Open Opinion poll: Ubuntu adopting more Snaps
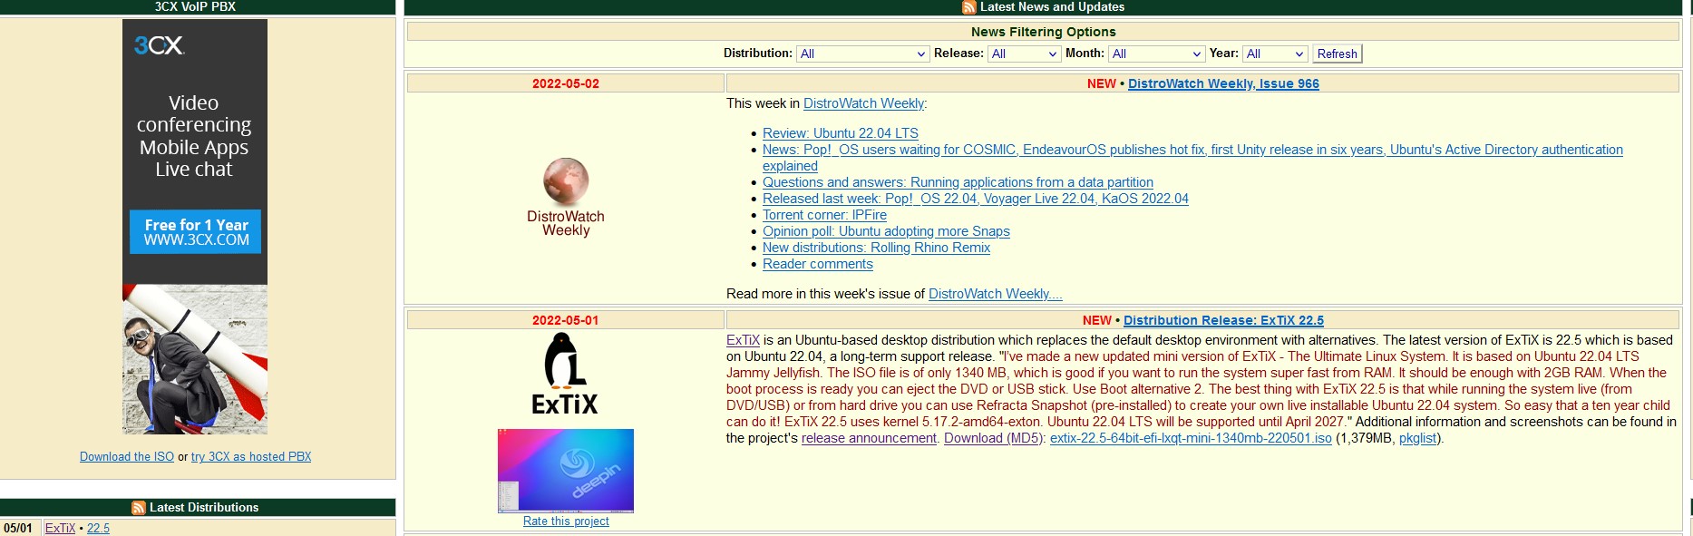 pos(886,231)
